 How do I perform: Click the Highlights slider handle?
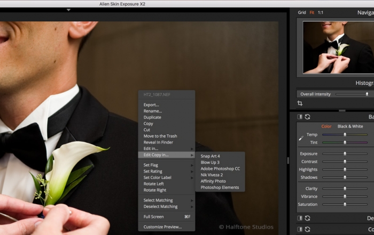(x=345, y=169)
